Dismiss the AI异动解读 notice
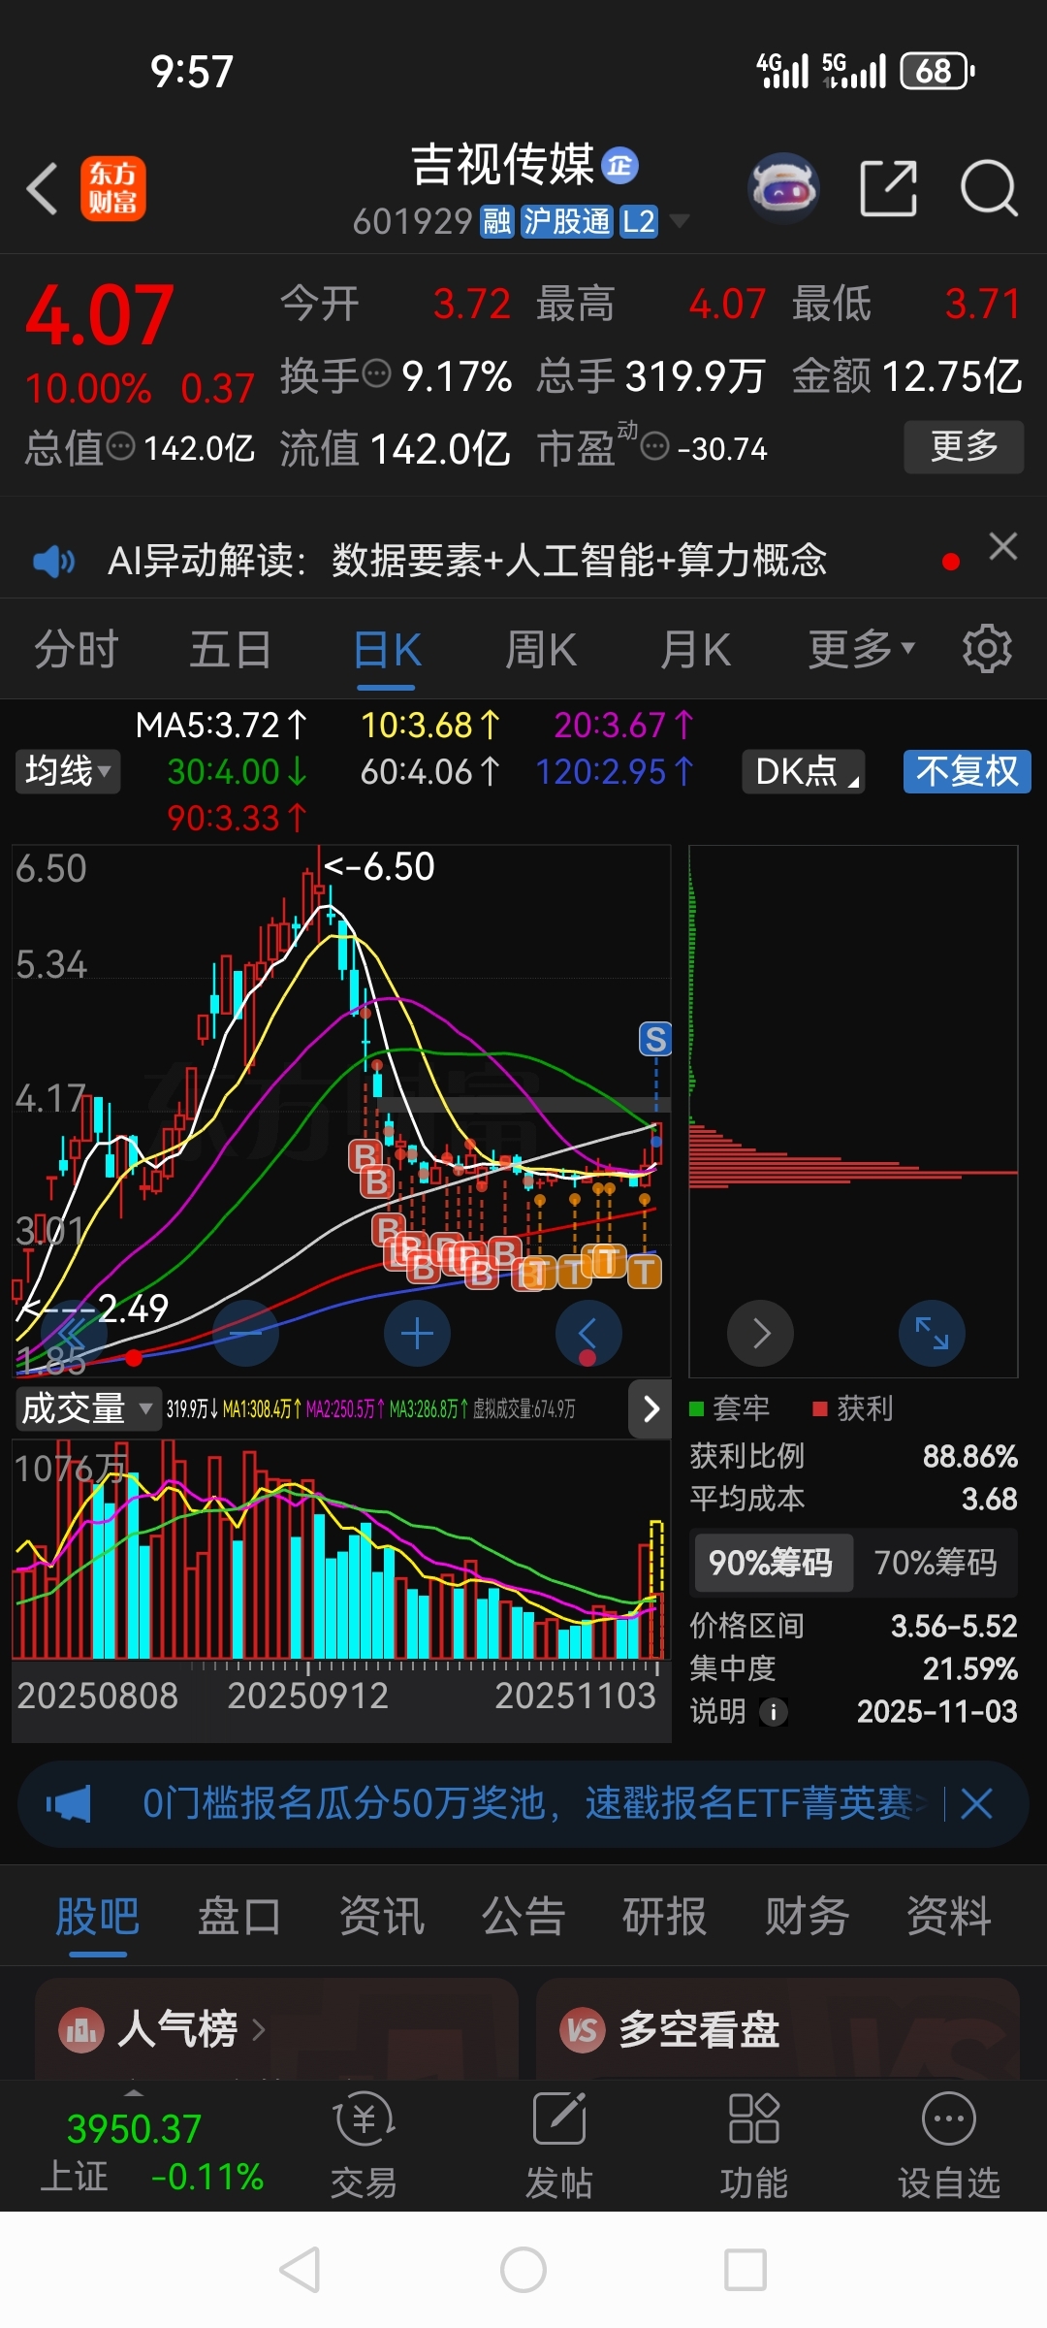Image resolution: width=1047 pixels, height=2328 pixels. pyautogui.click(x=1003, y=547)
